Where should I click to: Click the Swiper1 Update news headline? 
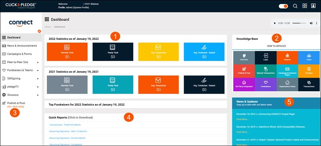coord(278,140)
